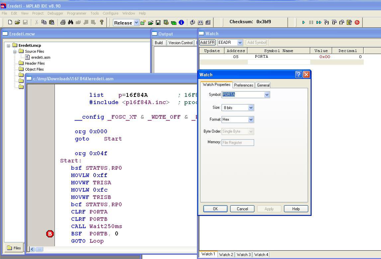Viewport: 381px width, 259px height.
Task: Click the eredeti.asm file icon in tree
Action: pyautogui.click(x=28, y=57)
